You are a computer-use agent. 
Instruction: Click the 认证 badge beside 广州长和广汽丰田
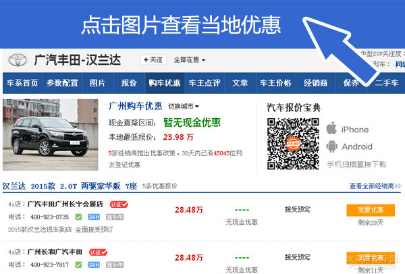[x=99, y=252]
